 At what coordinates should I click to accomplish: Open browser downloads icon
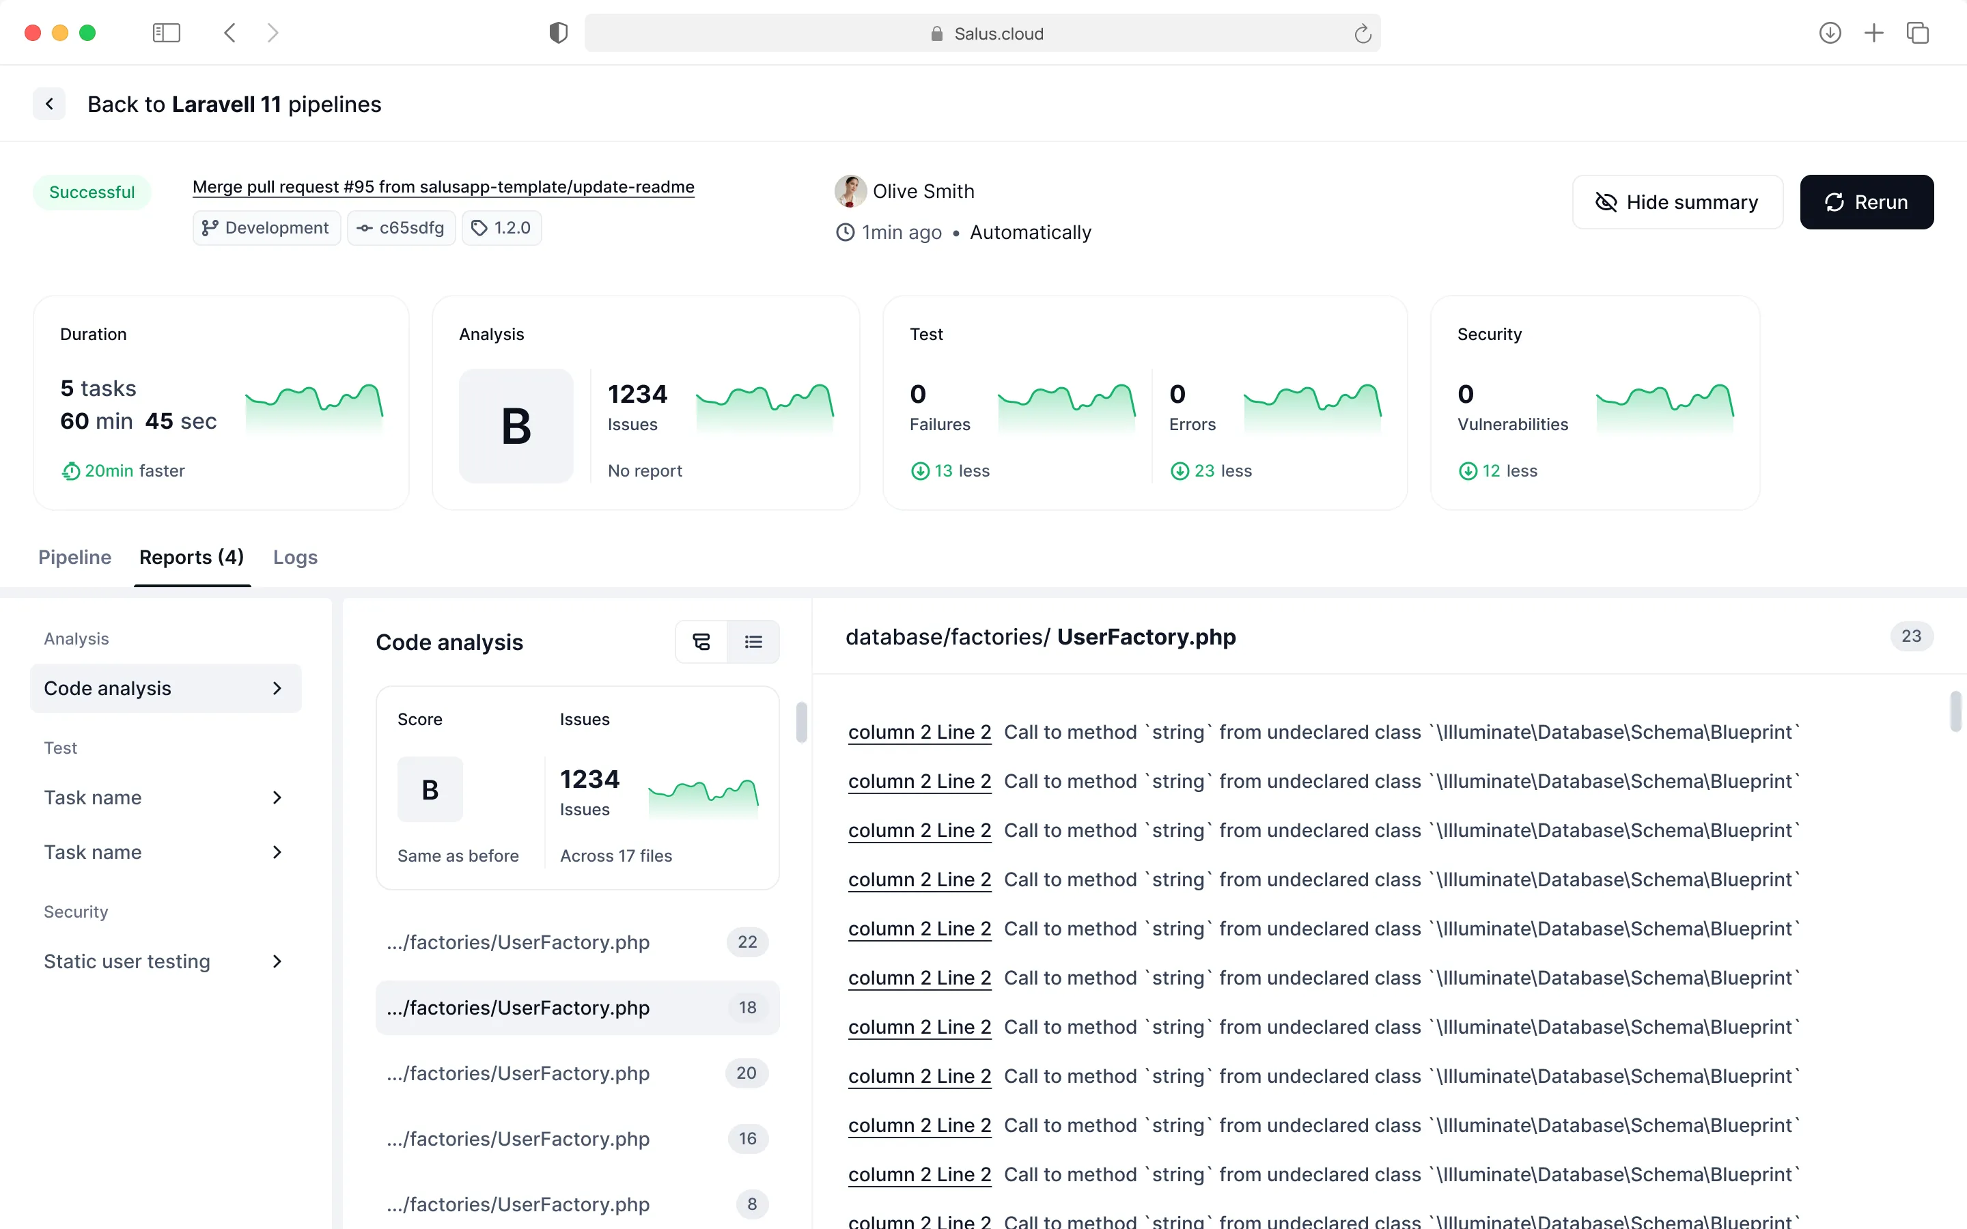1830,33
